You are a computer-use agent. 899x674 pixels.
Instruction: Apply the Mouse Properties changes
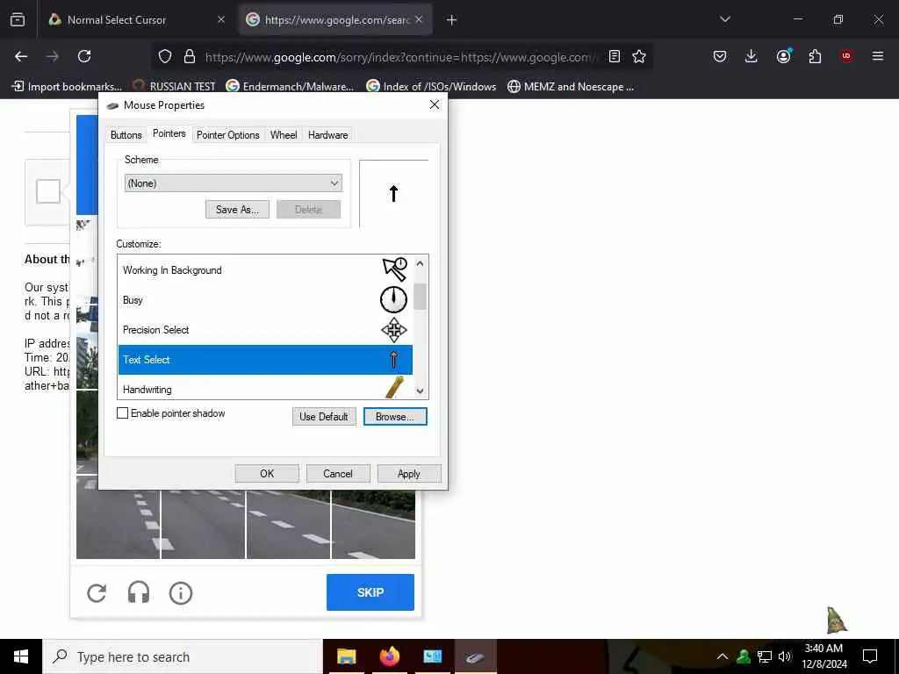pos(409,473)
